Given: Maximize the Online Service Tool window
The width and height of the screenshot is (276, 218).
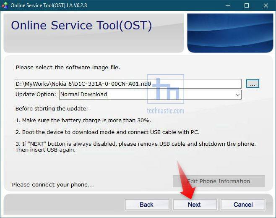Looking at the screenshot, I should (x=247, y=5).
